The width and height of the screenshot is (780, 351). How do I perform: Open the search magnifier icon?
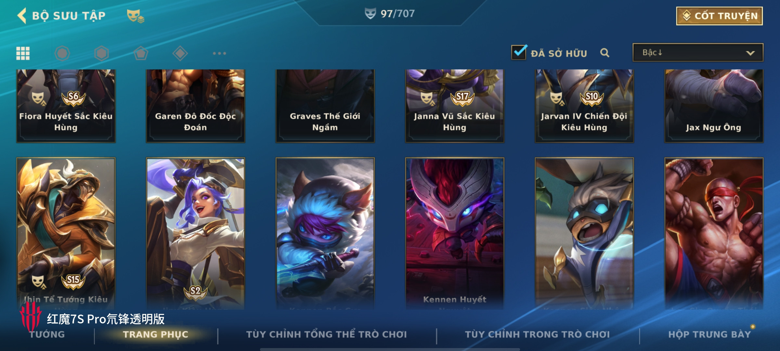pos(604,53)
